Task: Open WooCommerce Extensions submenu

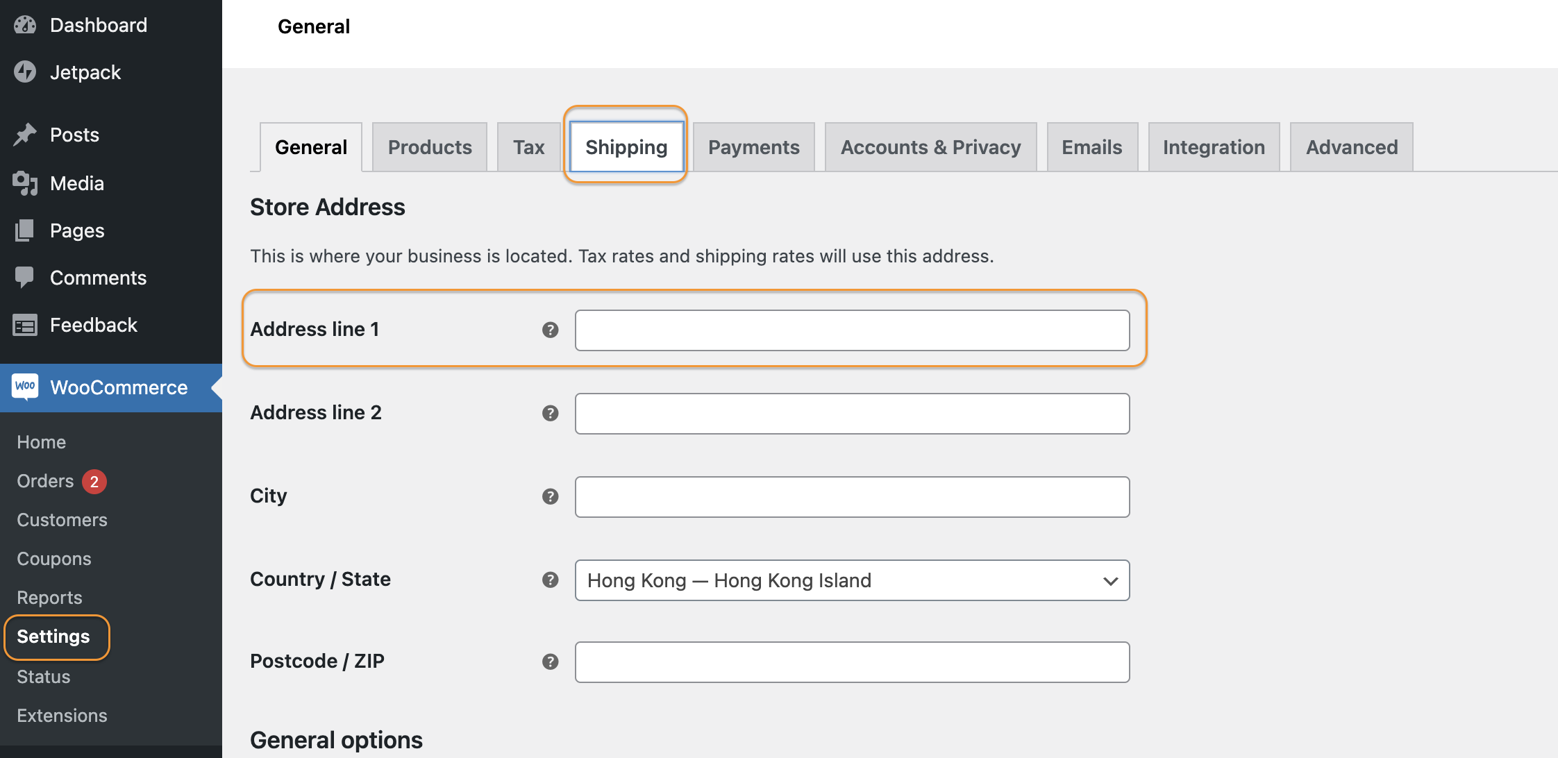Action: click(62, 716)
